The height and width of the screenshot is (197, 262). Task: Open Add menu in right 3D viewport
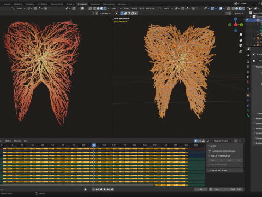(x=141, y=8)
